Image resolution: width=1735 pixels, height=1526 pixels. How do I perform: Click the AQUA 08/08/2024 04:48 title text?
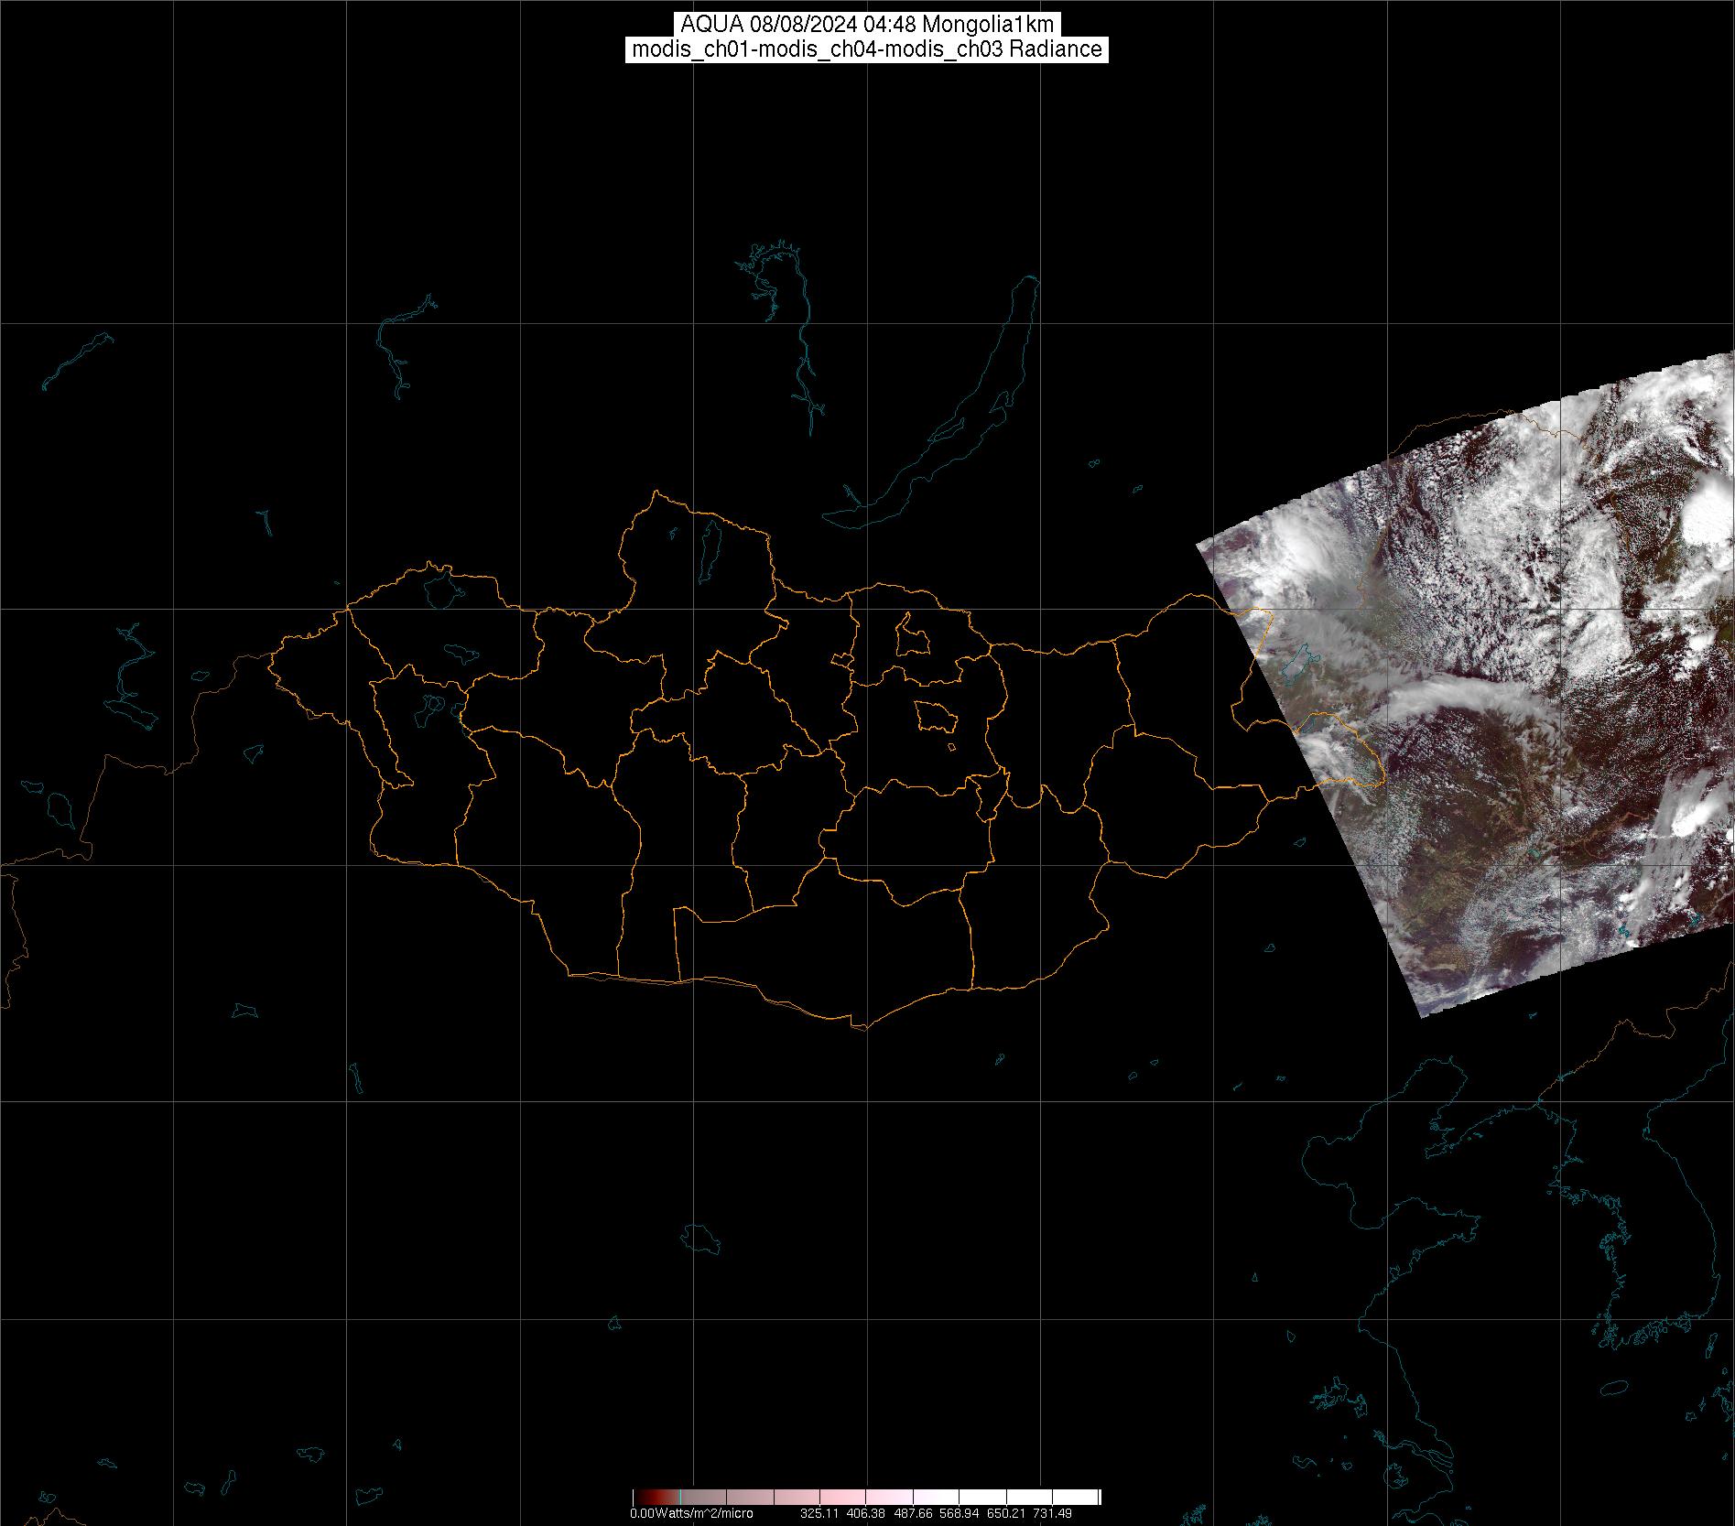pyautogui.click(x=867, y=25)
